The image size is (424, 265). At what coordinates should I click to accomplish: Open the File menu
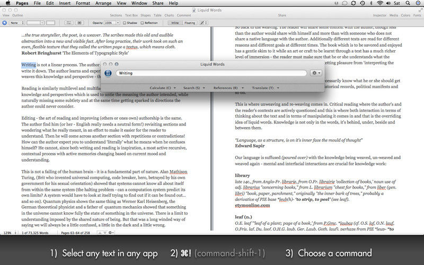[37, 3]
